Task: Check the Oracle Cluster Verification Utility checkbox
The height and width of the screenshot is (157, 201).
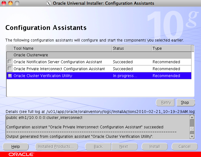Action: pos(10,76)
